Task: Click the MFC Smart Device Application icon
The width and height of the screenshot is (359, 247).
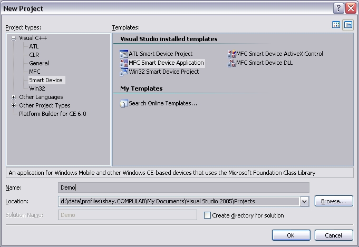Action: pos(124,63)
